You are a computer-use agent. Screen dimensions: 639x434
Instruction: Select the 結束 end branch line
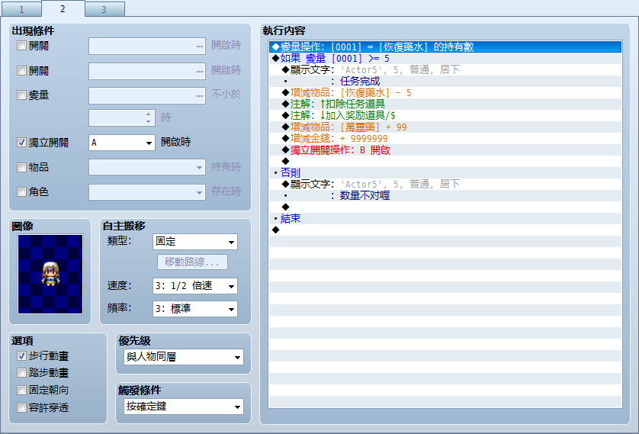click(445, 218)
